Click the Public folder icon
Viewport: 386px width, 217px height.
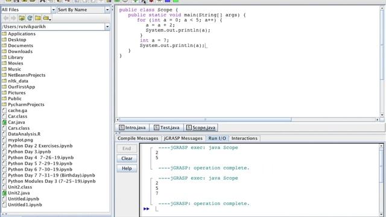tap(4, 99)
